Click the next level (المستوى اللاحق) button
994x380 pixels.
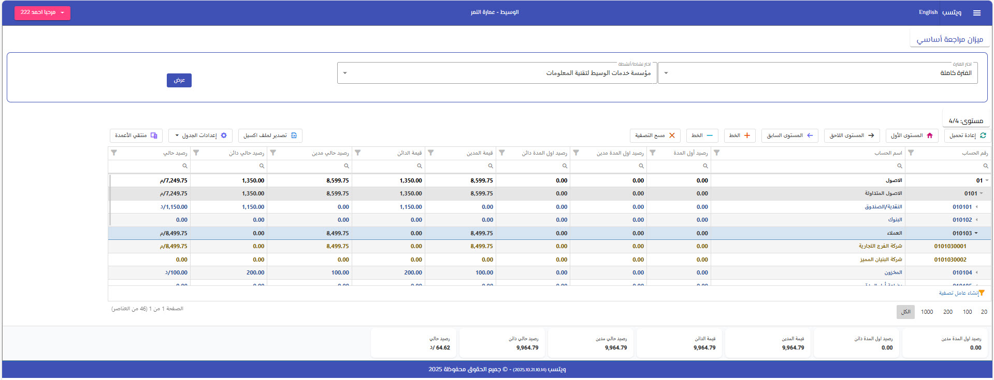(852, 135)
